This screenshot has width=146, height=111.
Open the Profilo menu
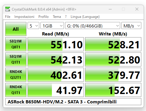(43, 17)
